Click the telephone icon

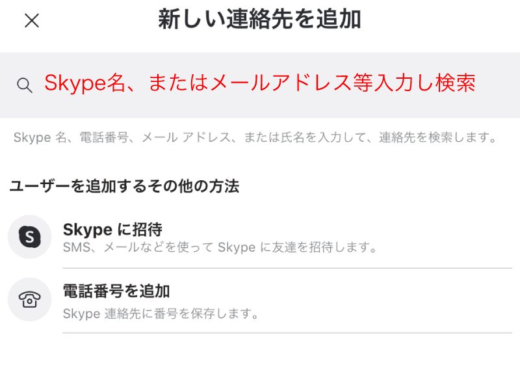pyautogui.click(x=30, y=299)
